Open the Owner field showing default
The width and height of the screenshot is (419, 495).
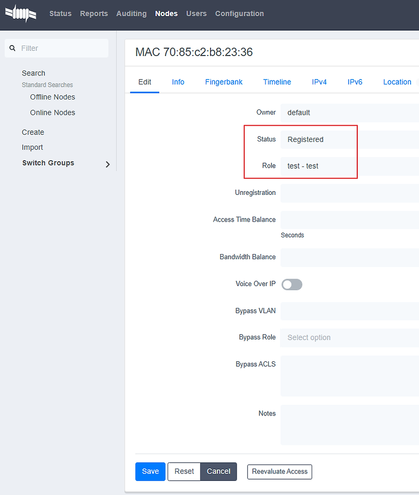click(x=349, y=113)
